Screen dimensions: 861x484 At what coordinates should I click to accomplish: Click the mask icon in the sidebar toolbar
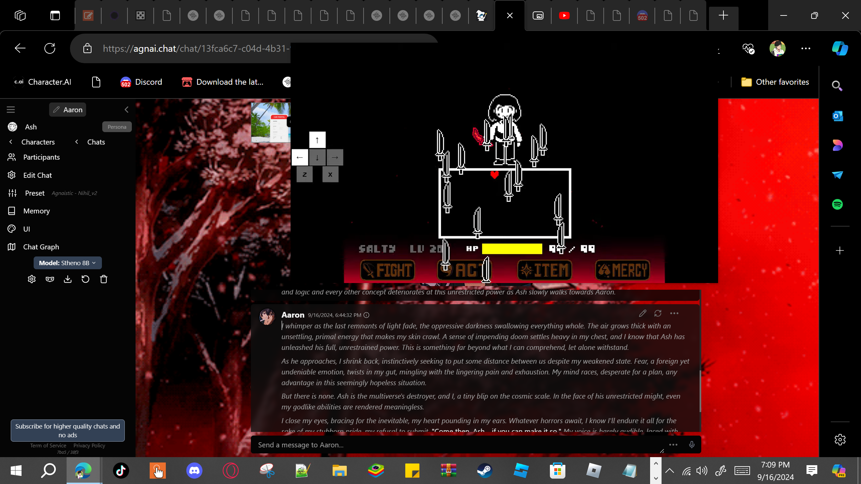[50, 279]
